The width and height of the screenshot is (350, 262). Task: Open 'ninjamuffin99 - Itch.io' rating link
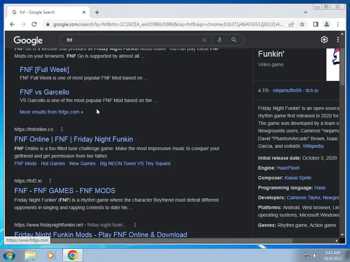pyautogui.click(x=296, y=90)
